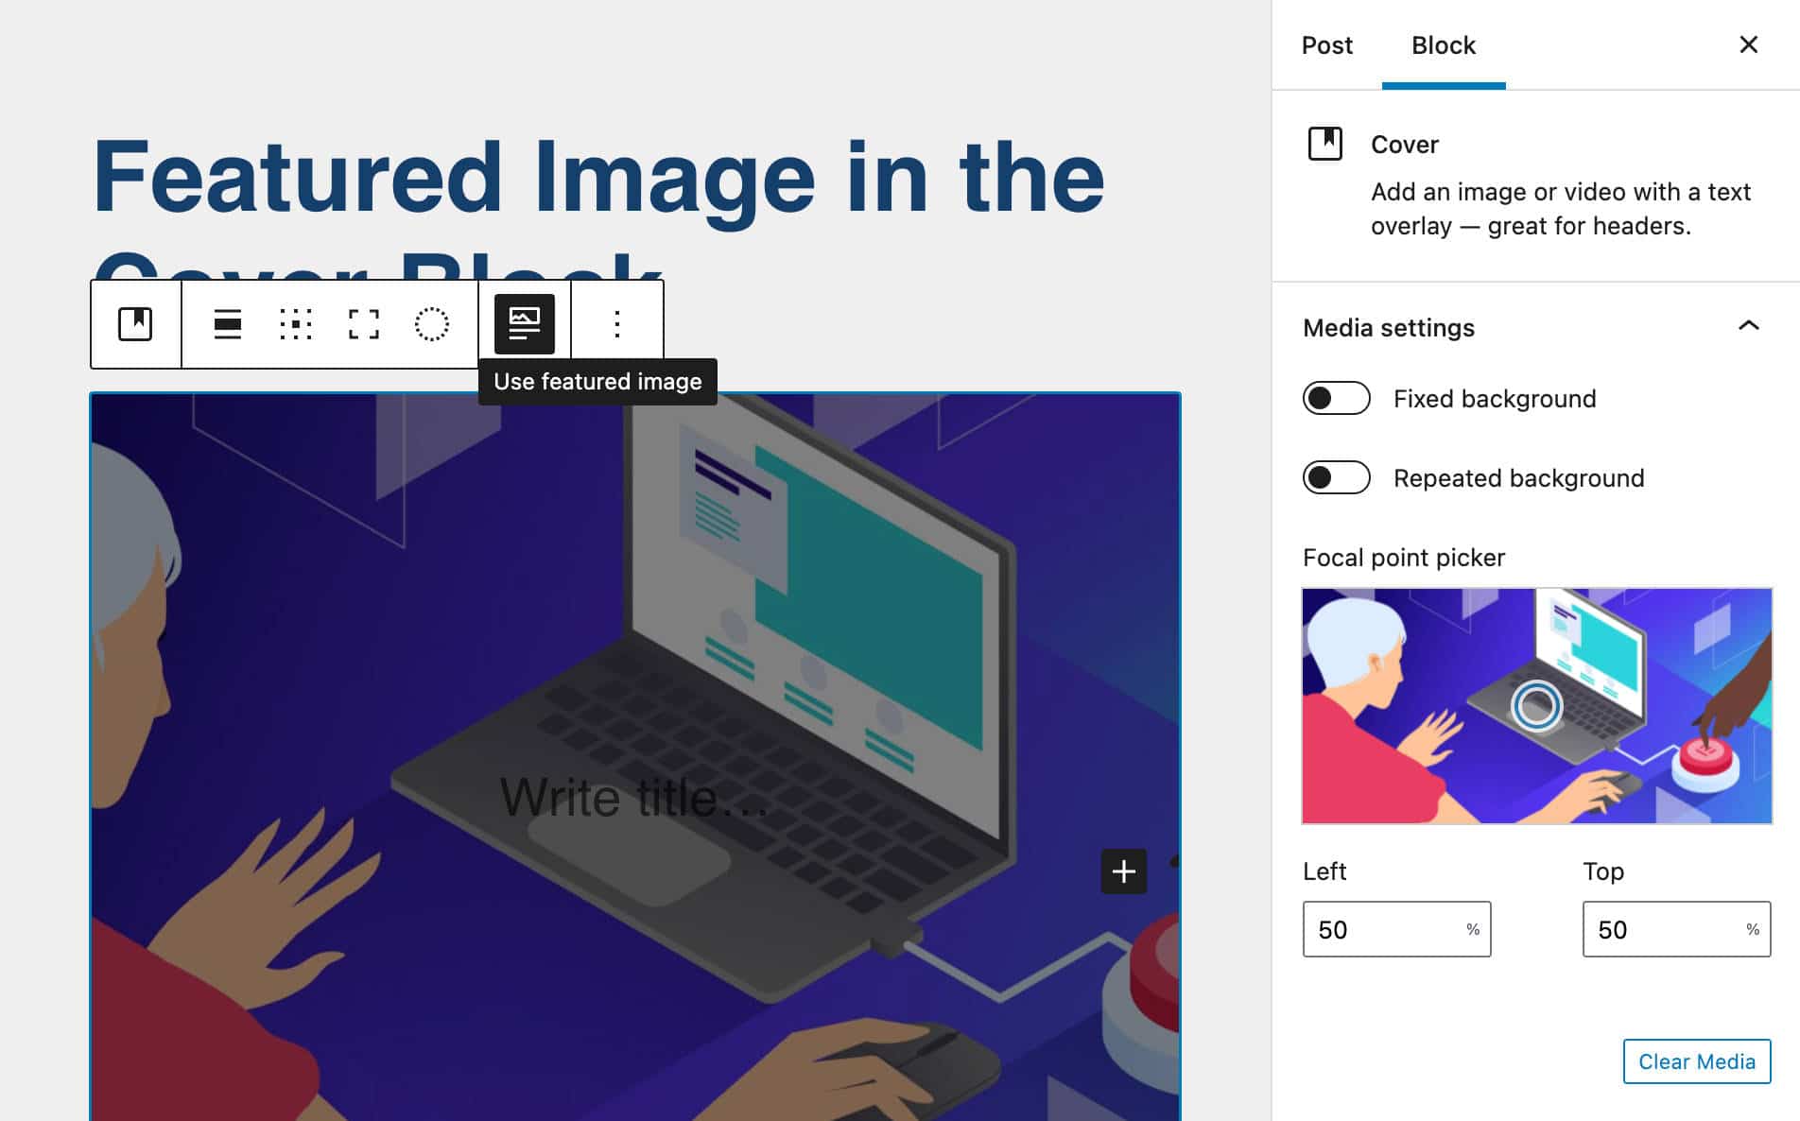
Task: Click the Use featured image icon
Action: tap(523, 324)
